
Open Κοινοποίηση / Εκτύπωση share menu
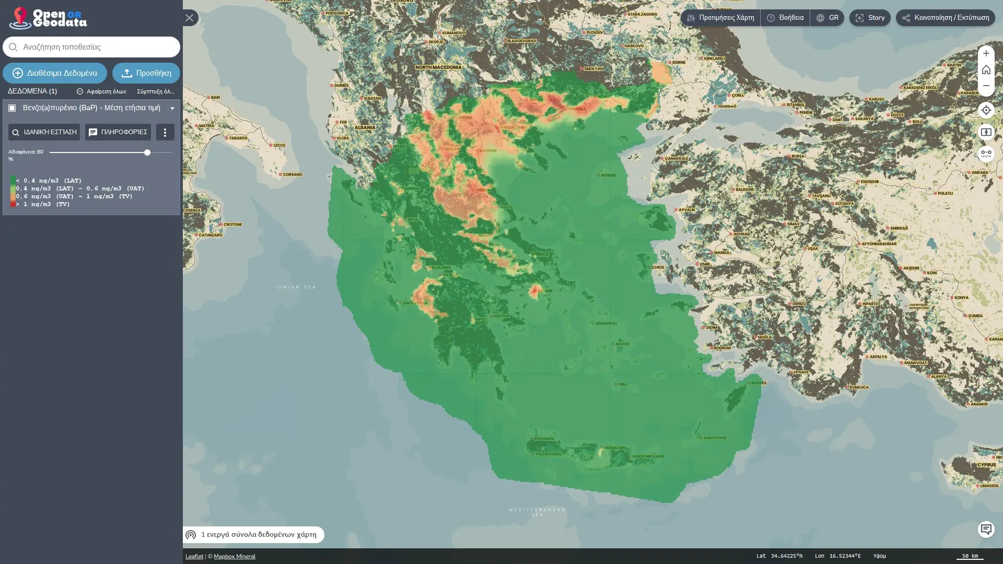(946, 18)
